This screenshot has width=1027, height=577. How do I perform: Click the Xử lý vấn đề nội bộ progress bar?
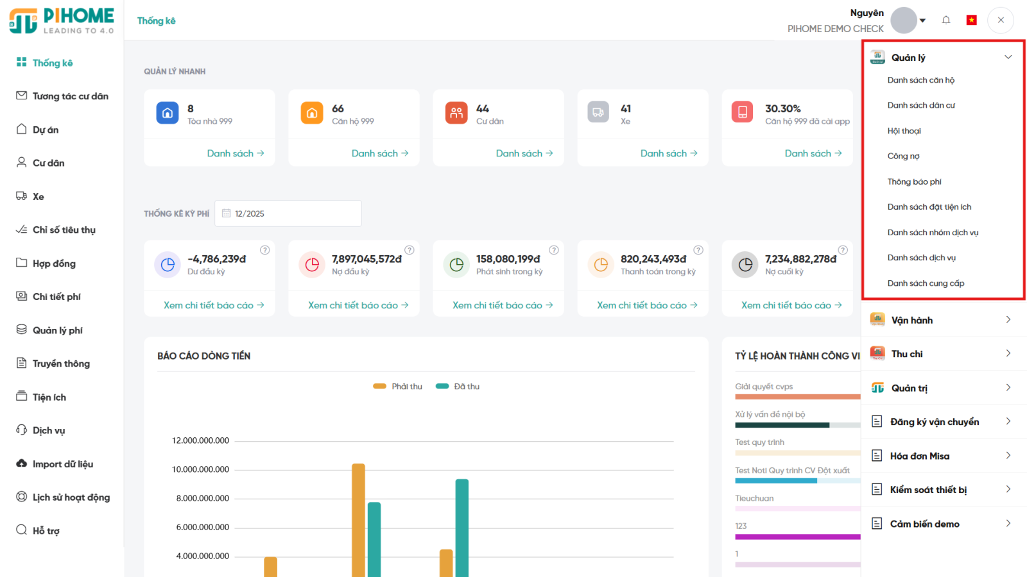pyautogui.click(x=797, y=425)
